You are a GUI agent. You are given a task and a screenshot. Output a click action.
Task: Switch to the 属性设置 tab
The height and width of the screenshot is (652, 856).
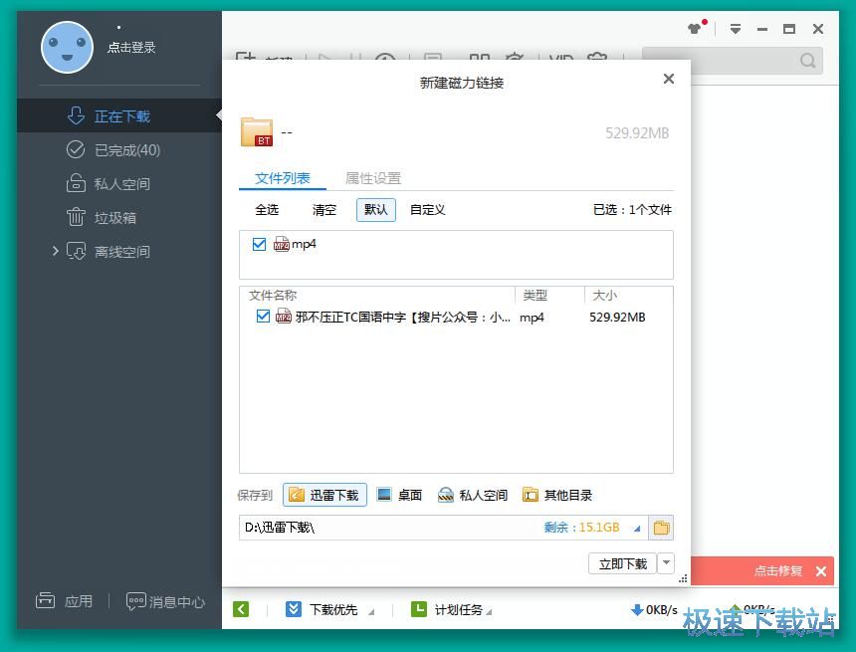tap(373, 178)
